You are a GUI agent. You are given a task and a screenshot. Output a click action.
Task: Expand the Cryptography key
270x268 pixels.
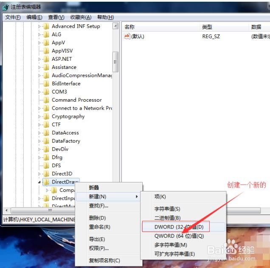point(39,117)
